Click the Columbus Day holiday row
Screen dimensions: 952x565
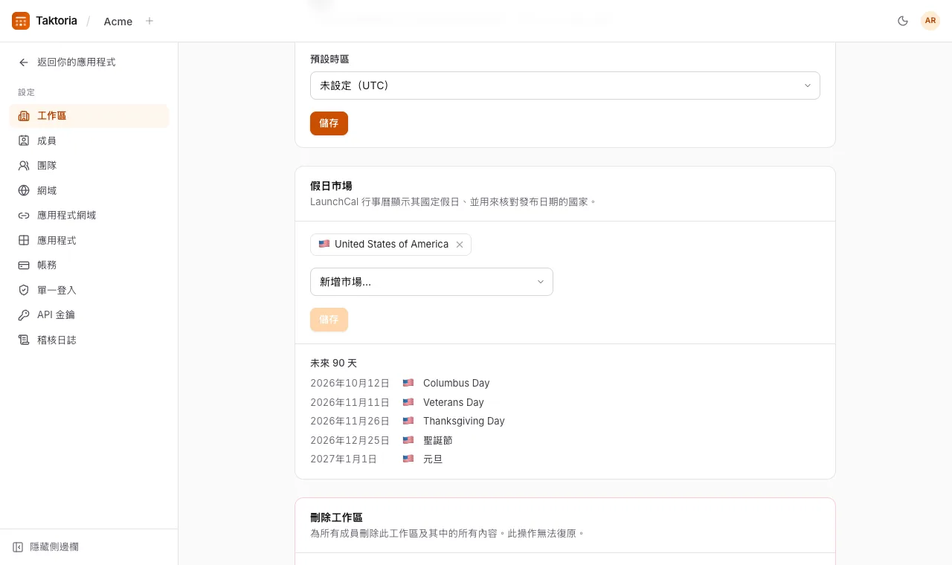click(x=565, y=383)
